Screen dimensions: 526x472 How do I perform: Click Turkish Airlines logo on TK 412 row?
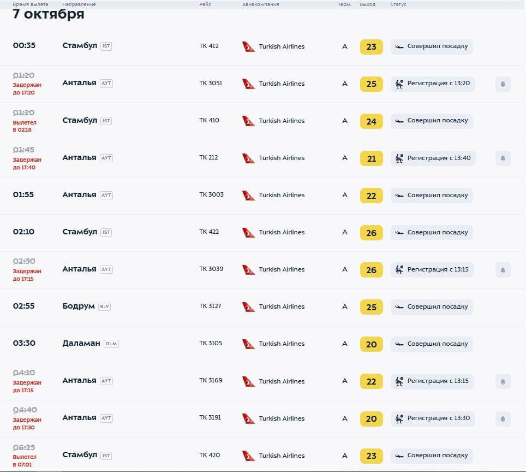(x=248, y=46)
